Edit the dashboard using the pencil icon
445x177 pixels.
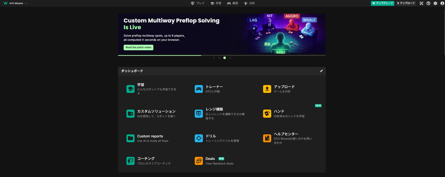pyautogui.click(x=322, y=71)
